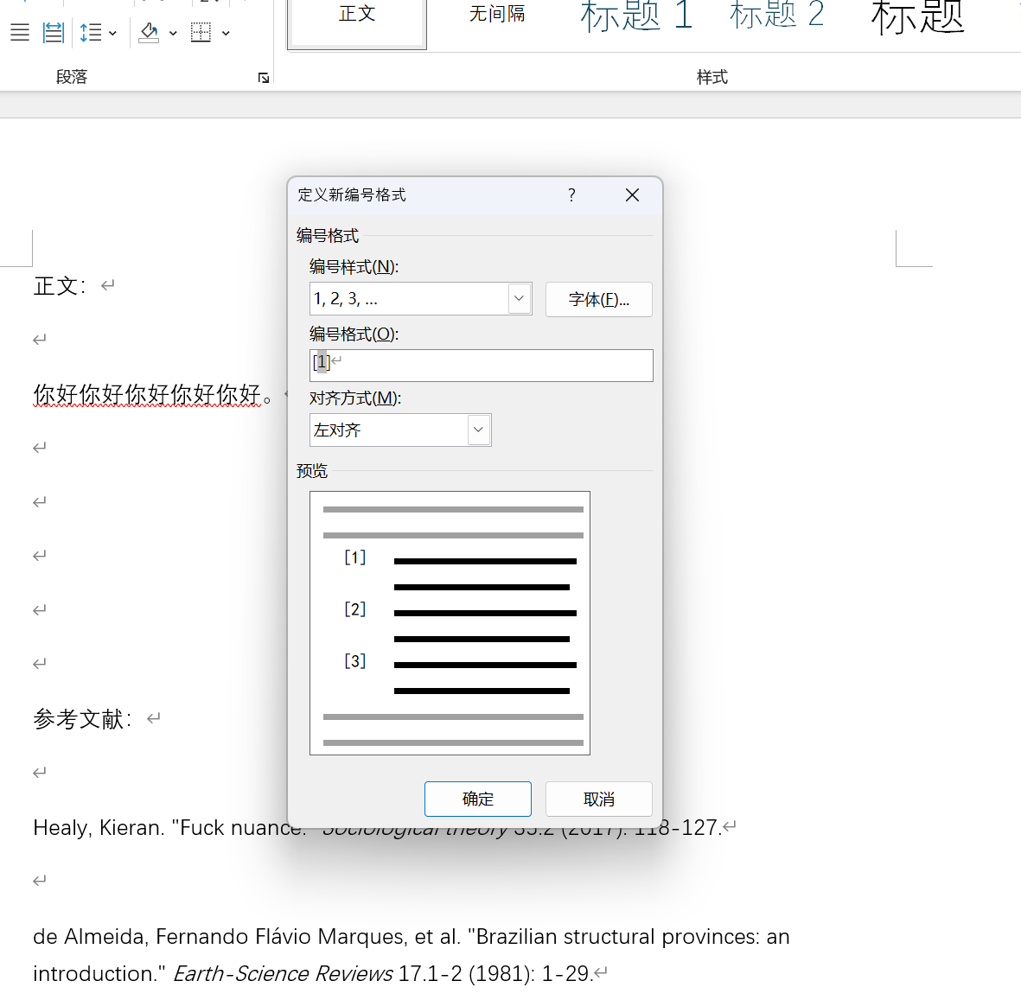The width and height of the screenshot is (1021, 1000).
Task: Open the 对齐方式 alignment dropdown
Action: coord(478,430)
